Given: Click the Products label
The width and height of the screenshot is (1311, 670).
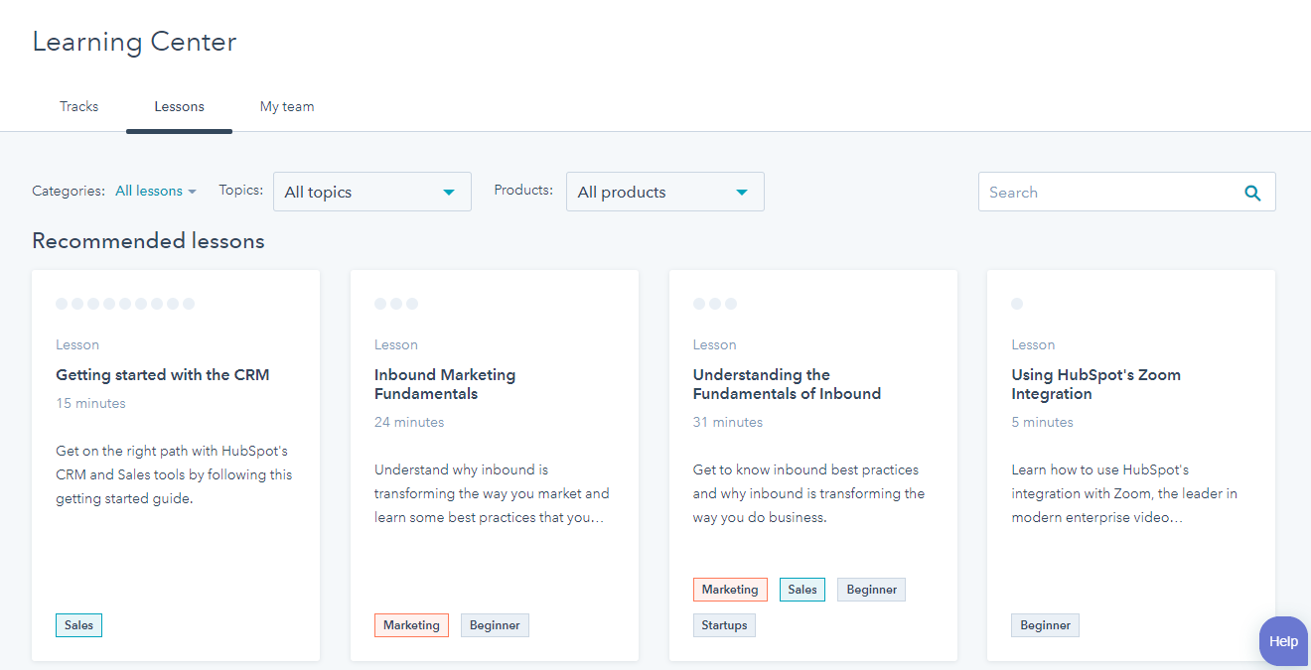Looking at the screenshot, I should (x=523, y=190).
